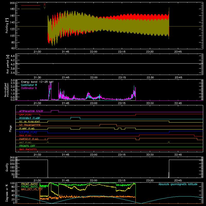Click the 80 tick on Pointing axis
Screen dimensions: 206x206
click(x=13, y=42)
